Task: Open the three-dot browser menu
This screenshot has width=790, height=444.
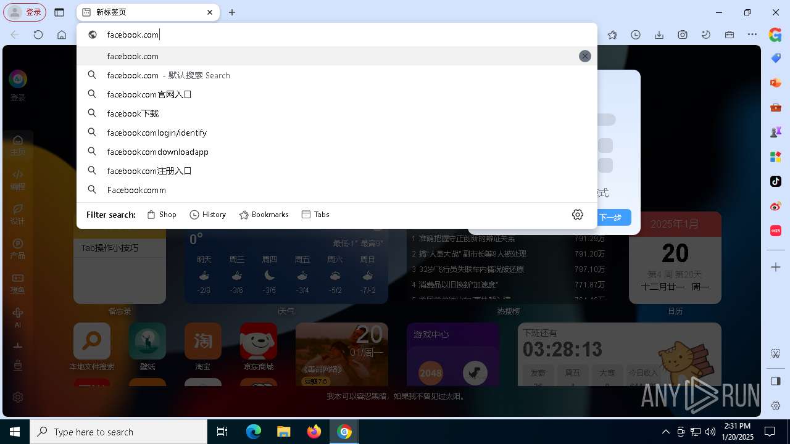Action: coord(752,35)
